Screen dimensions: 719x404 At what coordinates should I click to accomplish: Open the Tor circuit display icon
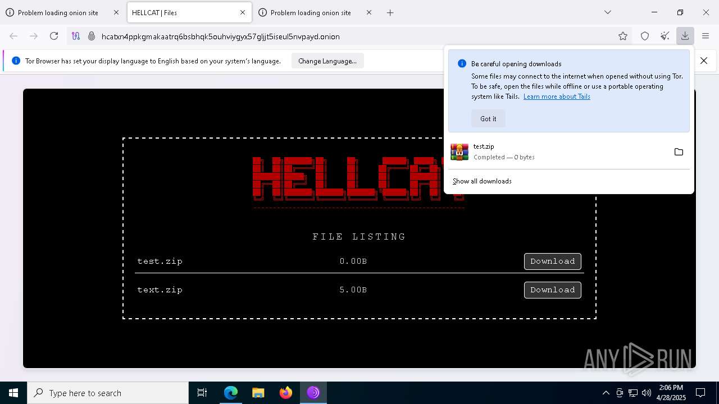coord(76,36)
